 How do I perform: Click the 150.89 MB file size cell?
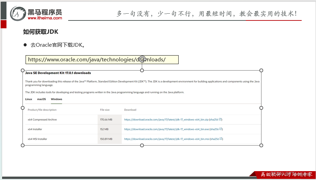tap(106, 139)
